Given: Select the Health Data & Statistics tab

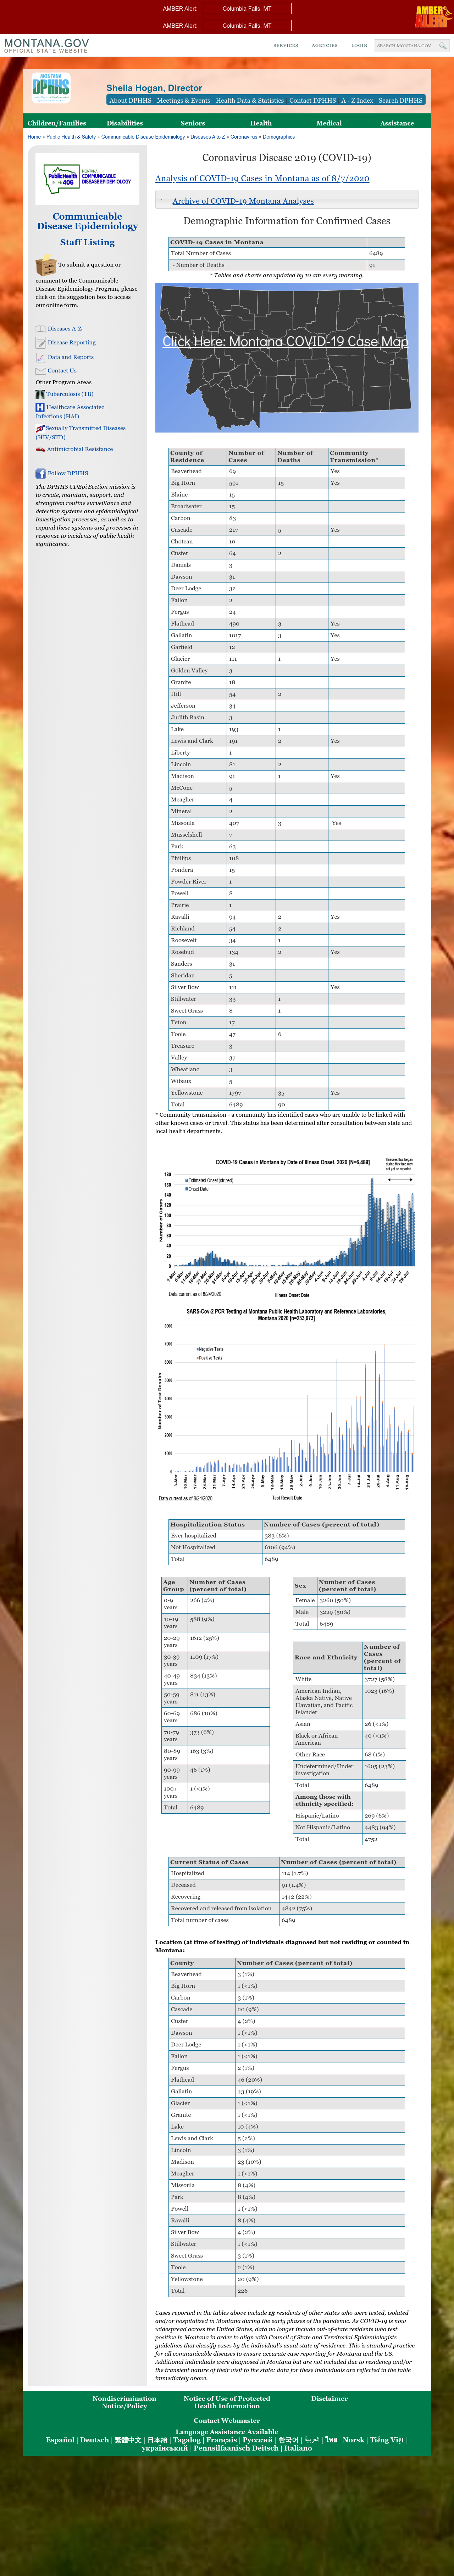Looking at the screenshot, I should click(x=249, y=100).
